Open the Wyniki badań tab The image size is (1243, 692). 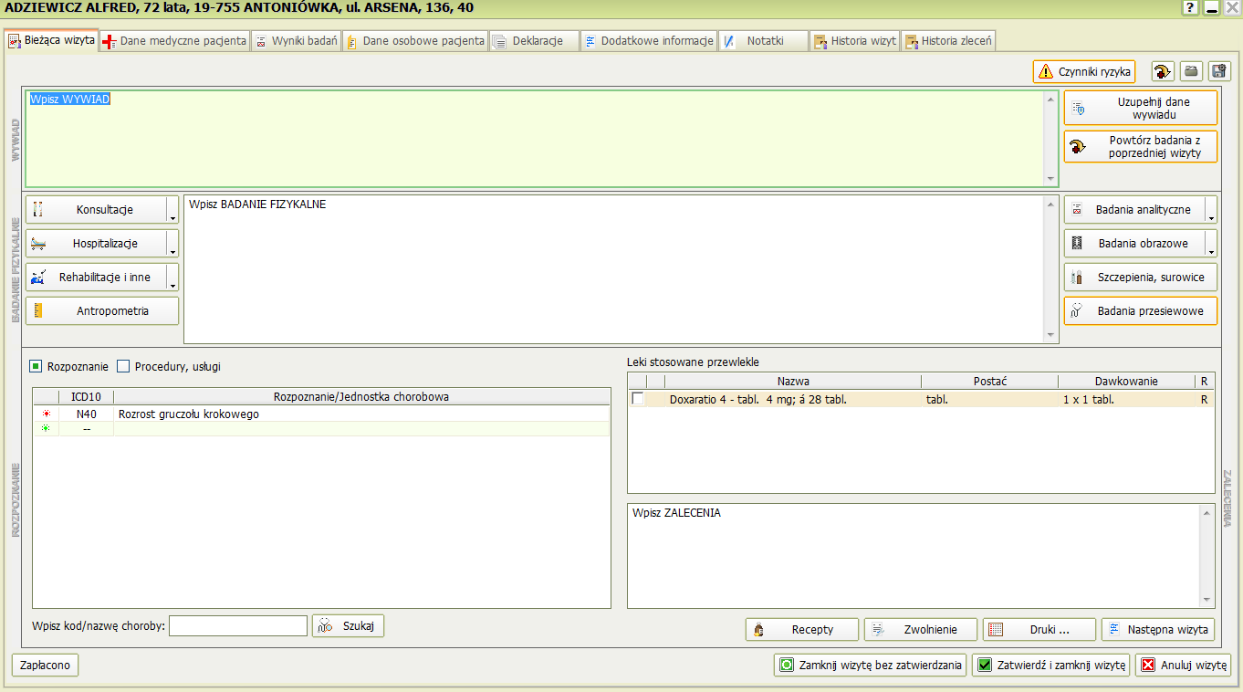point(296,41)
